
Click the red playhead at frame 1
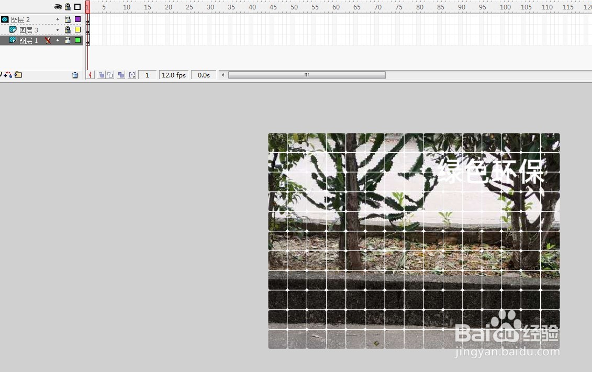pos(87,7)
